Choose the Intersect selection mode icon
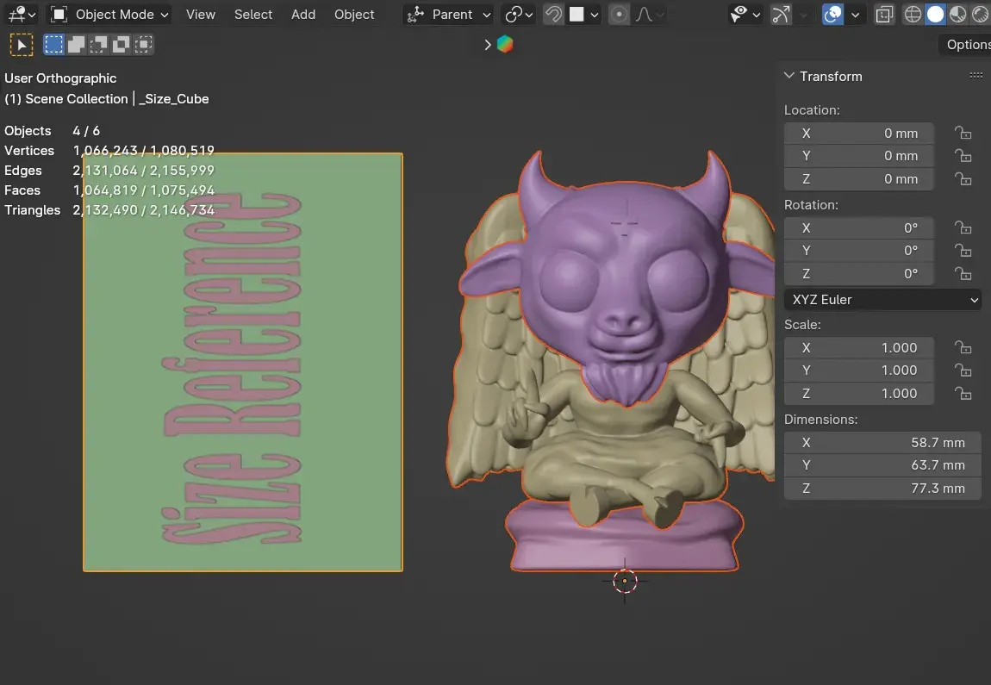Image resolution: width=991 pixels, height=685 pixels. pos(144,44)
